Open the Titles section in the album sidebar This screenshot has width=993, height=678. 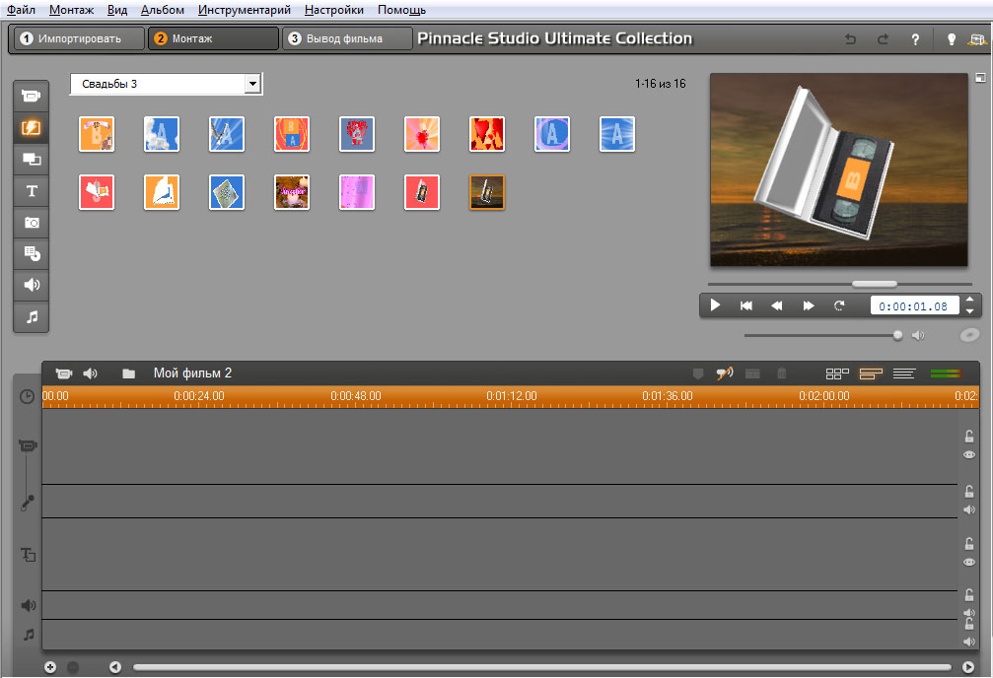point(32,190)
